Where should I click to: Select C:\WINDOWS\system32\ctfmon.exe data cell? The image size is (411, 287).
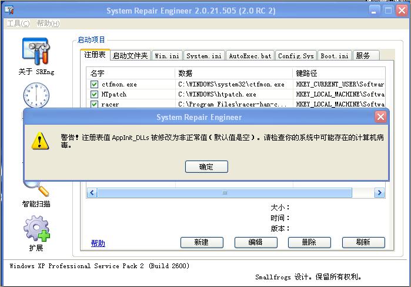coord(233,85)
